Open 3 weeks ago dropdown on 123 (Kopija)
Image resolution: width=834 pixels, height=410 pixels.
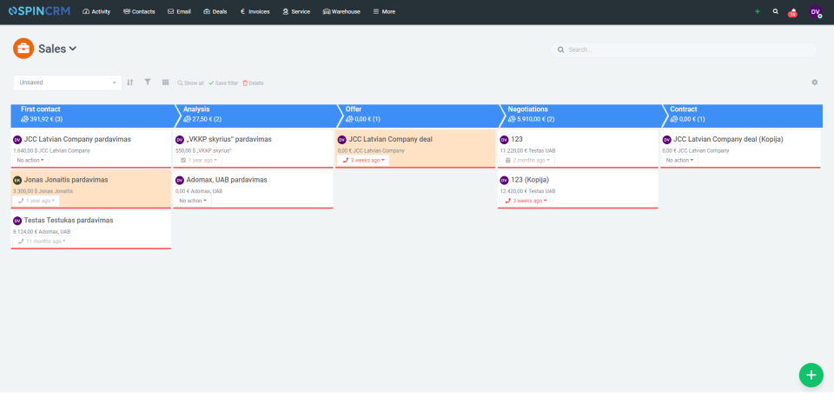click(526, 201)
